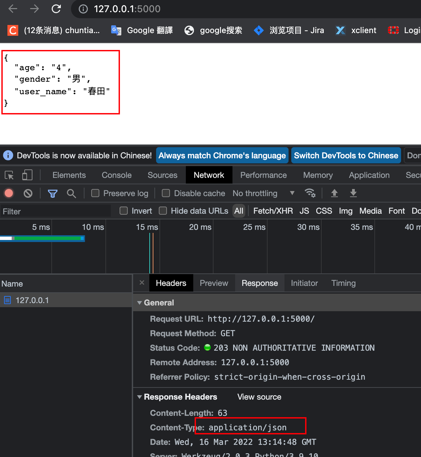Enable the Preserve log checkbox
This screenshot has height=457, width=421.
click(x=95, y=193)
